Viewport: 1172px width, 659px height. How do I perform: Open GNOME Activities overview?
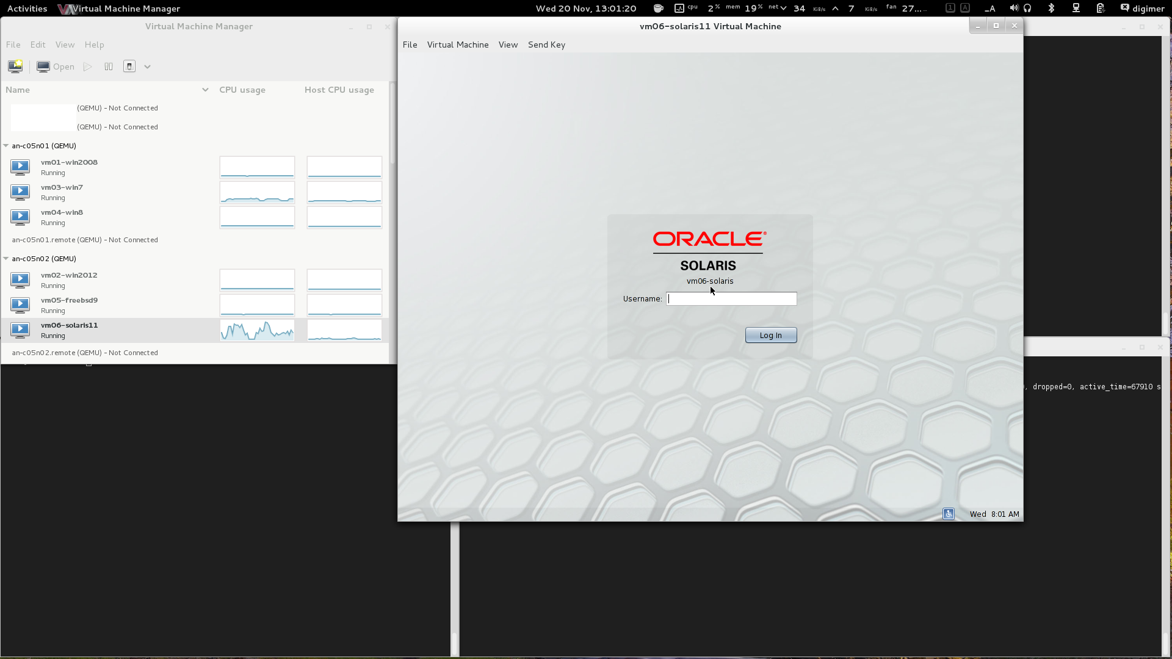[27, 9]
